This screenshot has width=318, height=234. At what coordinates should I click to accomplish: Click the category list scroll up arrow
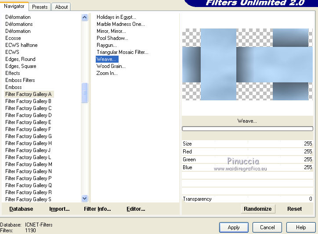(85, 18)
